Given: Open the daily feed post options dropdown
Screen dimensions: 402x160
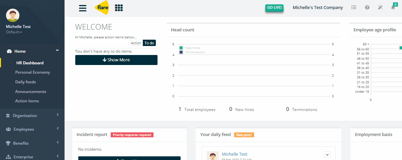Looking at the screenshot, I should (327, 154).
